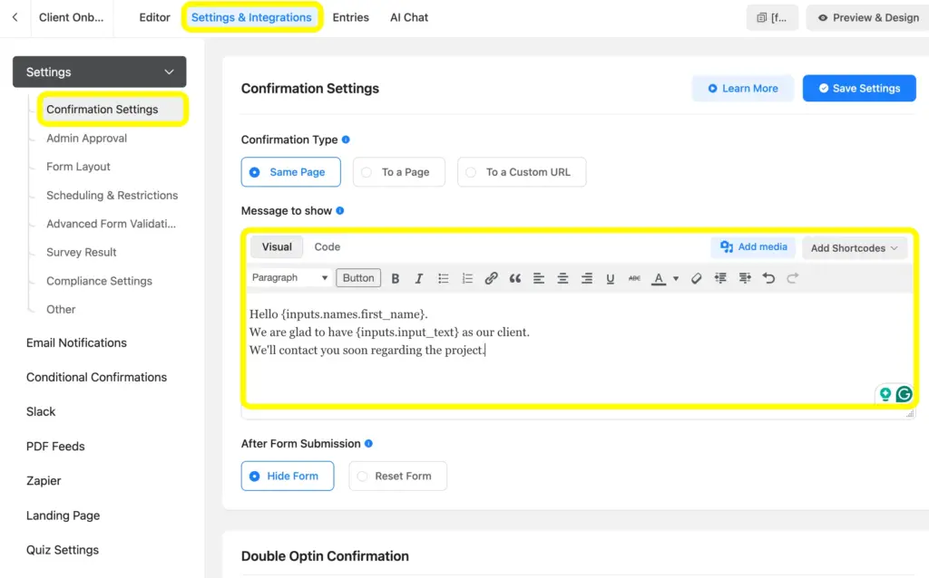Click the insert link icon
The image size is (929, 578).
tap(491, 278)
